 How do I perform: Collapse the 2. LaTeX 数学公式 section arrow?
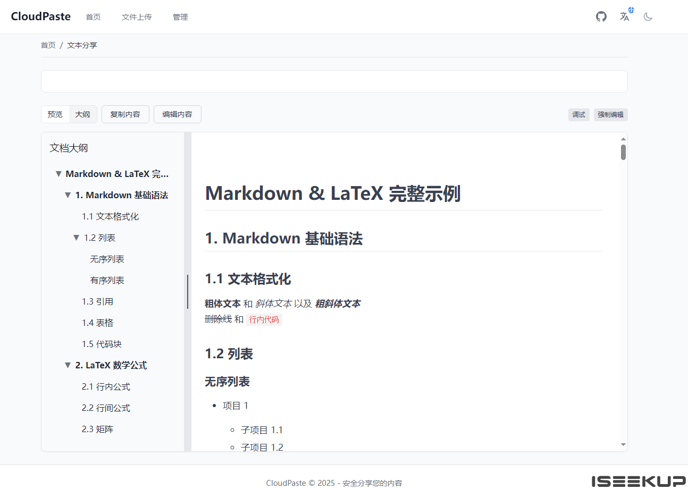68,366
